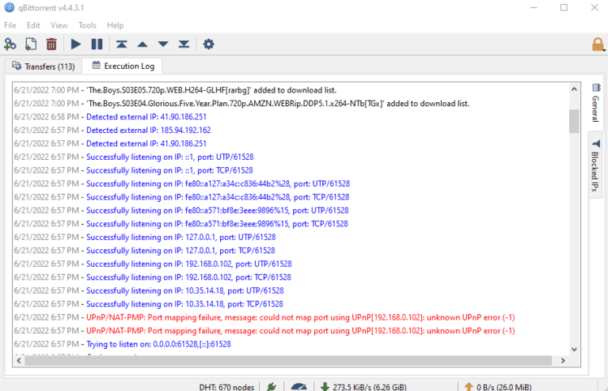The width and height of the screenshot is (608, 391).
Task: Click the Add torrent link icon
Action: tap(10, 44)
